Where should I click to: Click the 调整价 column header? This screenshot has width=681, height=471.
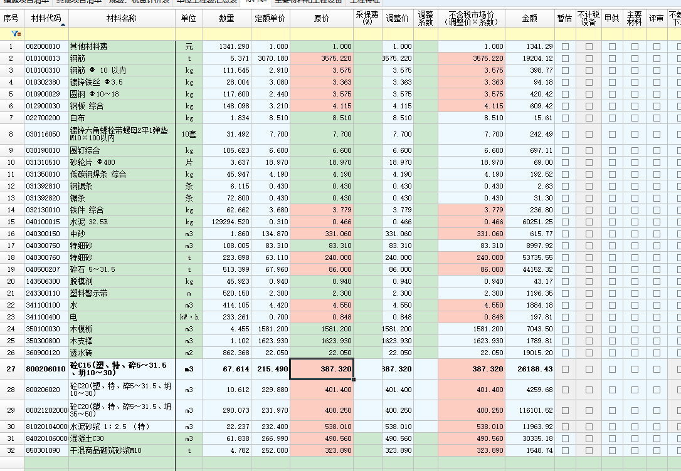pyautogui.click(x=398, y=18)
